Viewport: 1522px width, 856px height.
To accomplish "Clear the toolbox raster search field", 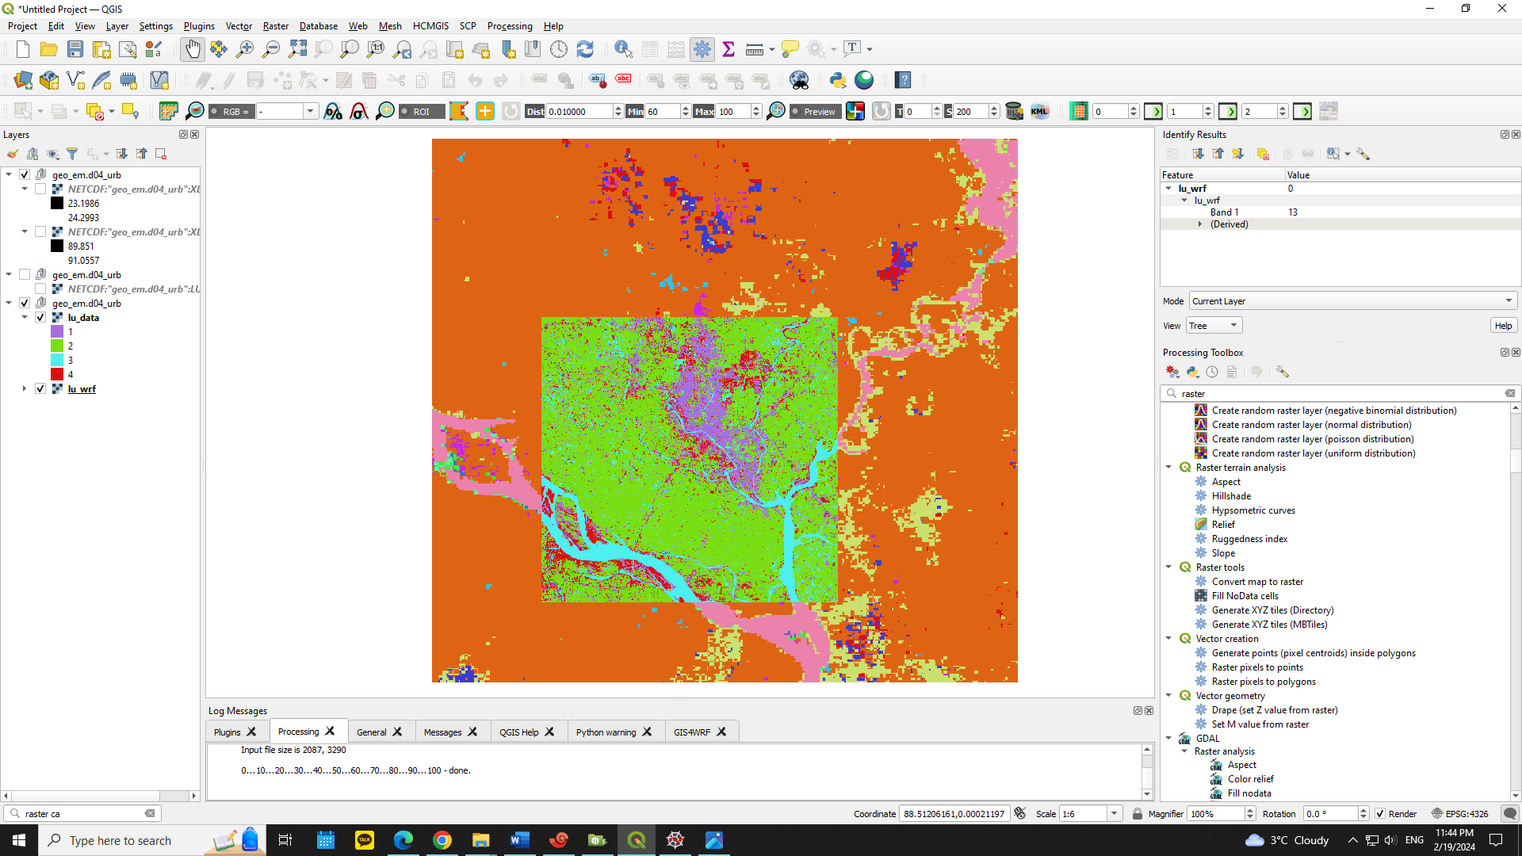I will pyautogui.click(x=1510, y=393).
